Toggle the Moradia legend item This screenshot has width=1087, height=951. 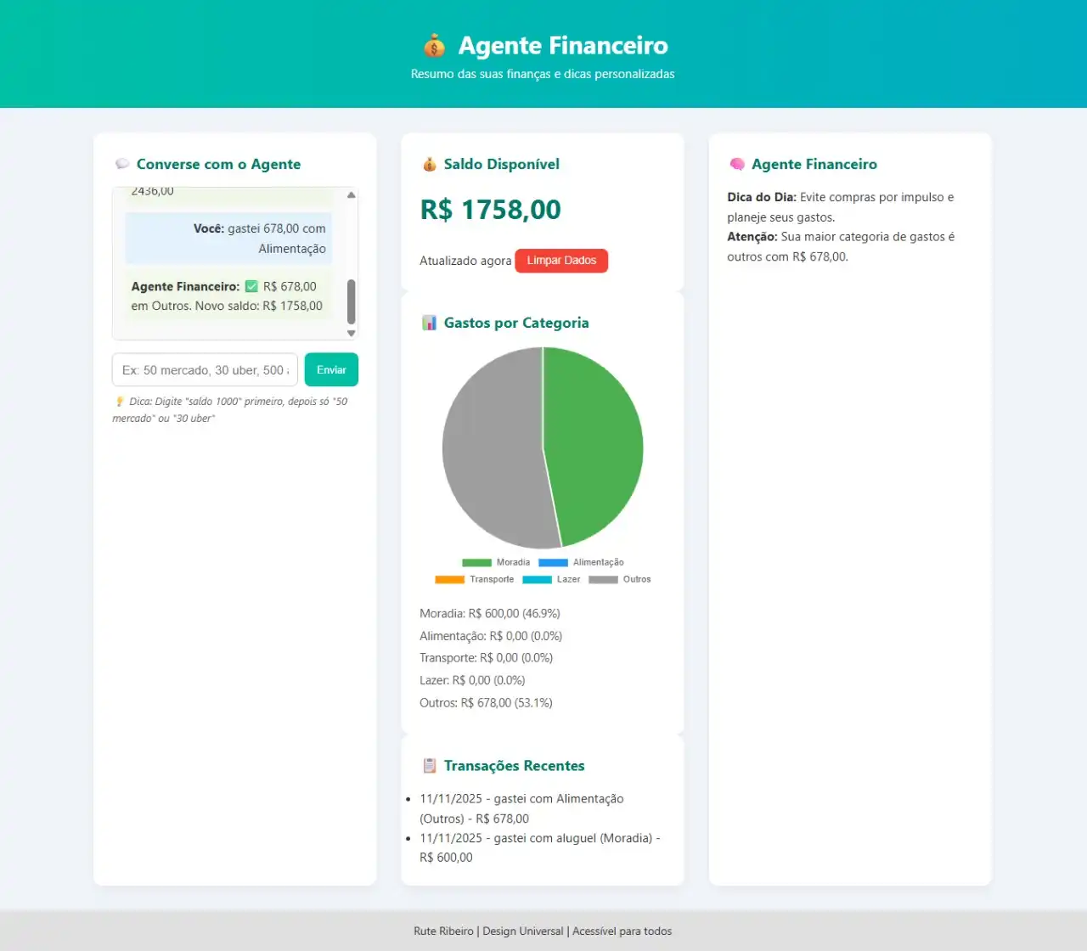coord(496,562)
